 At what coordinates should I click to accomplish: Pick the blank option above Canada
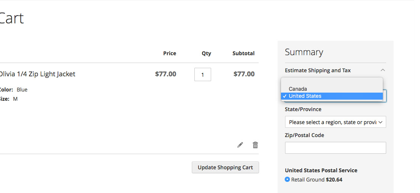(332, 82)
